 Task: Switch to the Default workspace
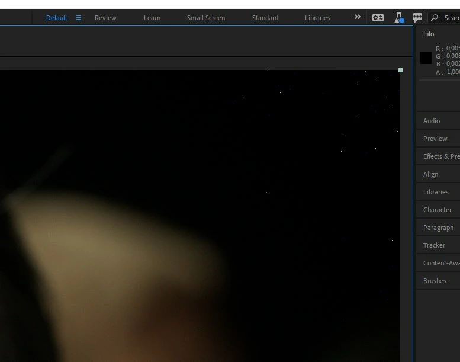coord(57,18)
